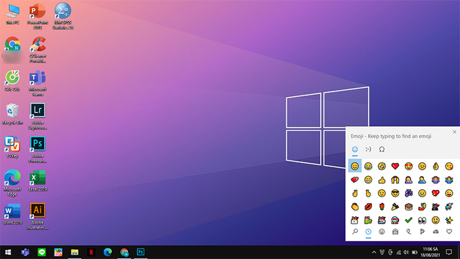Open the Adobe Illustrator desktop shortcut
Viewport: 460px width, 259px height.
click(x=37, y=216)
